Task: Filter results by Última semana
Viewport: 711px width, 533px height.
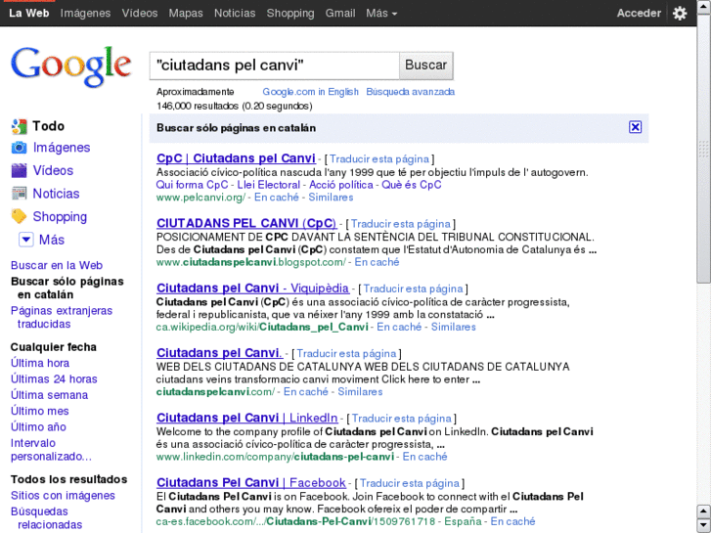Action: coord(50,395)
